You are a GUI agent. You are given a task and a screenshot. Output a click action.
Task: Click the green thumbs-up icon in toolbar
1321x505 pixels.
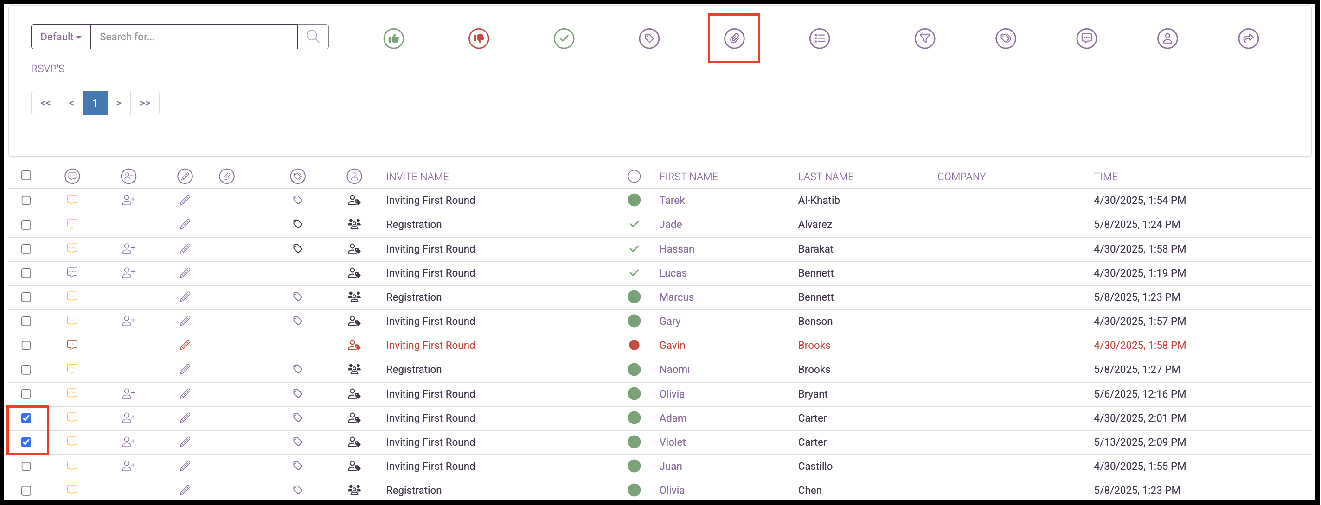click(x=394, y=38)
